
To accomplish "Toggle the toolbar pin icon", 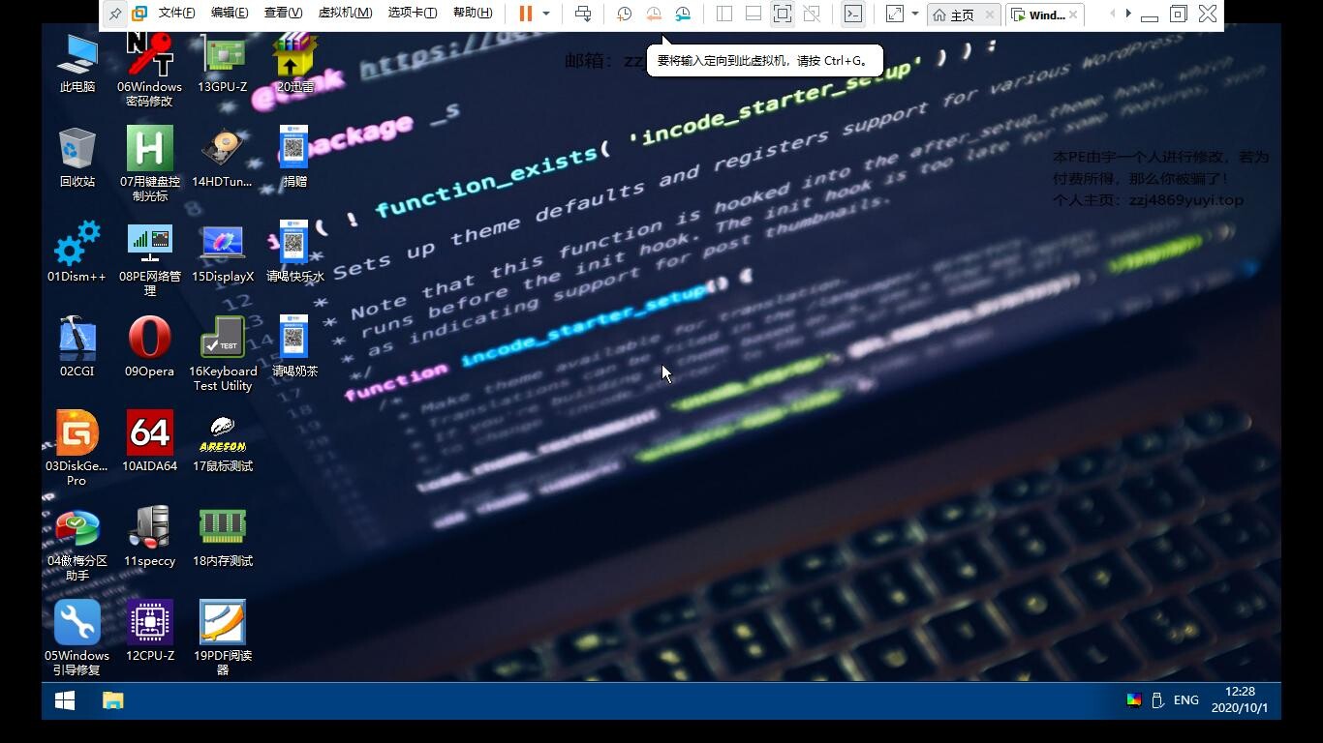I will (x=115, y=14).
